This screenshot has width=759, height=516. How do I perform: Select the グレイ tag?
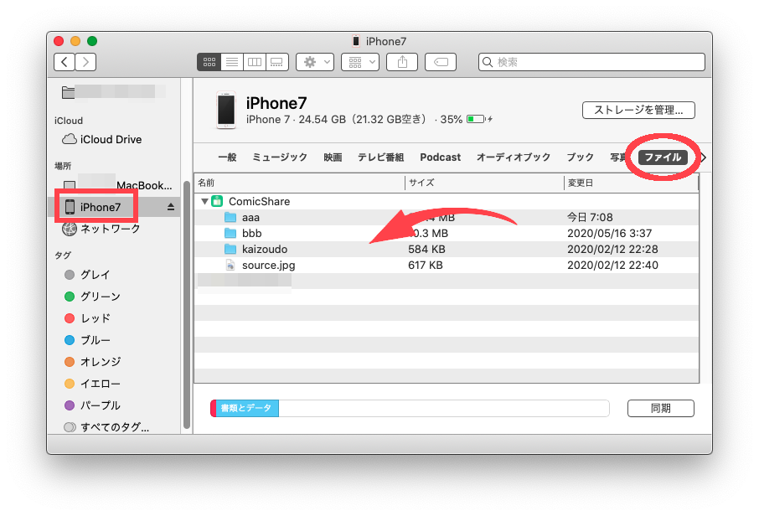(x=87, y=275)
